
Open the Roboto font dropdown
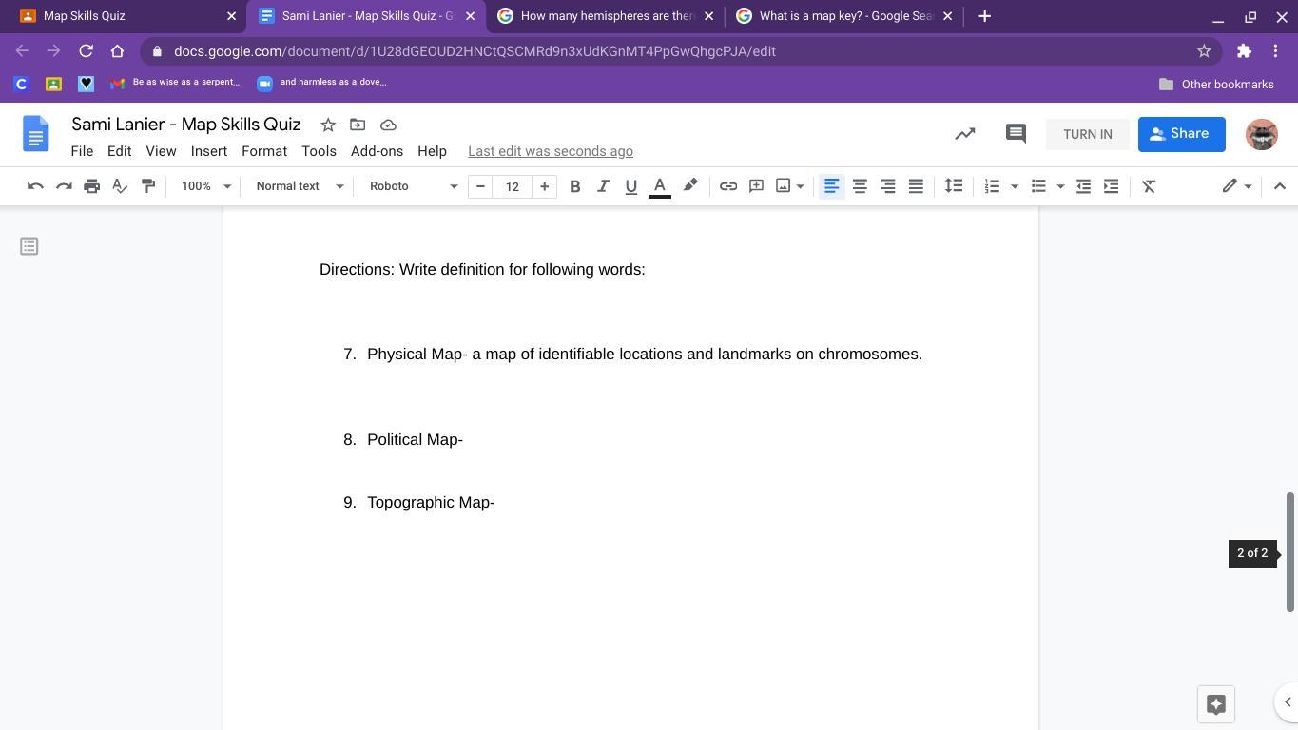413,186
